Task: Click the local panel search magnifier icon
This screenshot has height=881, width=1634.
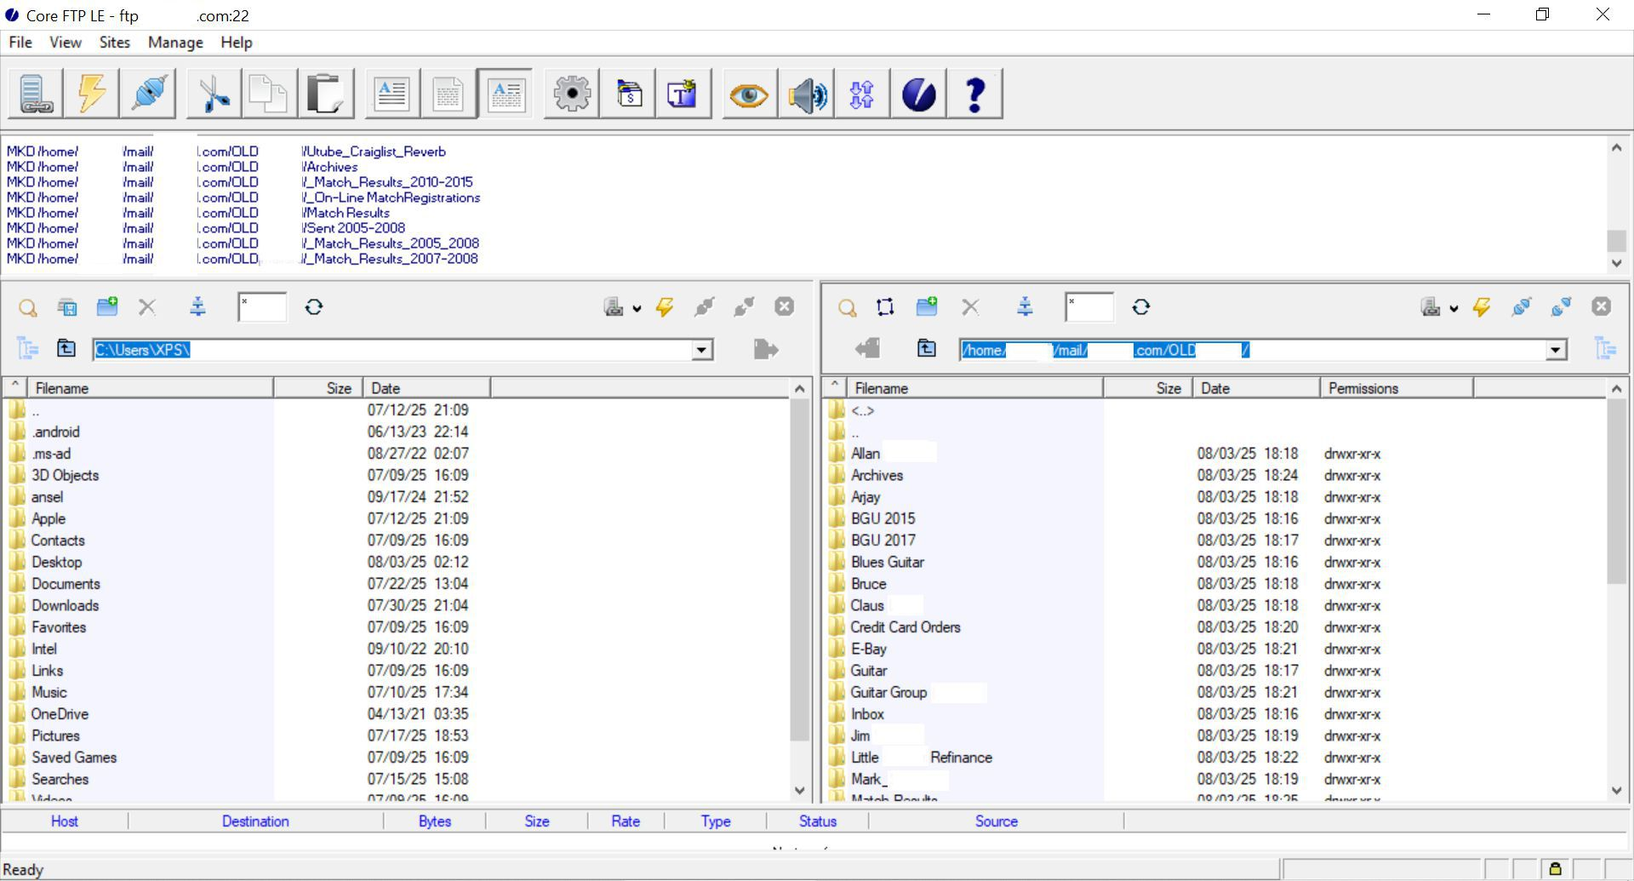Action: tap(28, 307)
